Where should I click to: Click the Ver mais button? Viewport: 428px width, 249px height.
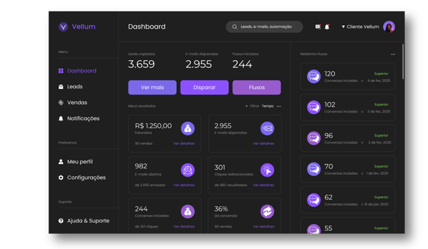click(x=152, y=88)
